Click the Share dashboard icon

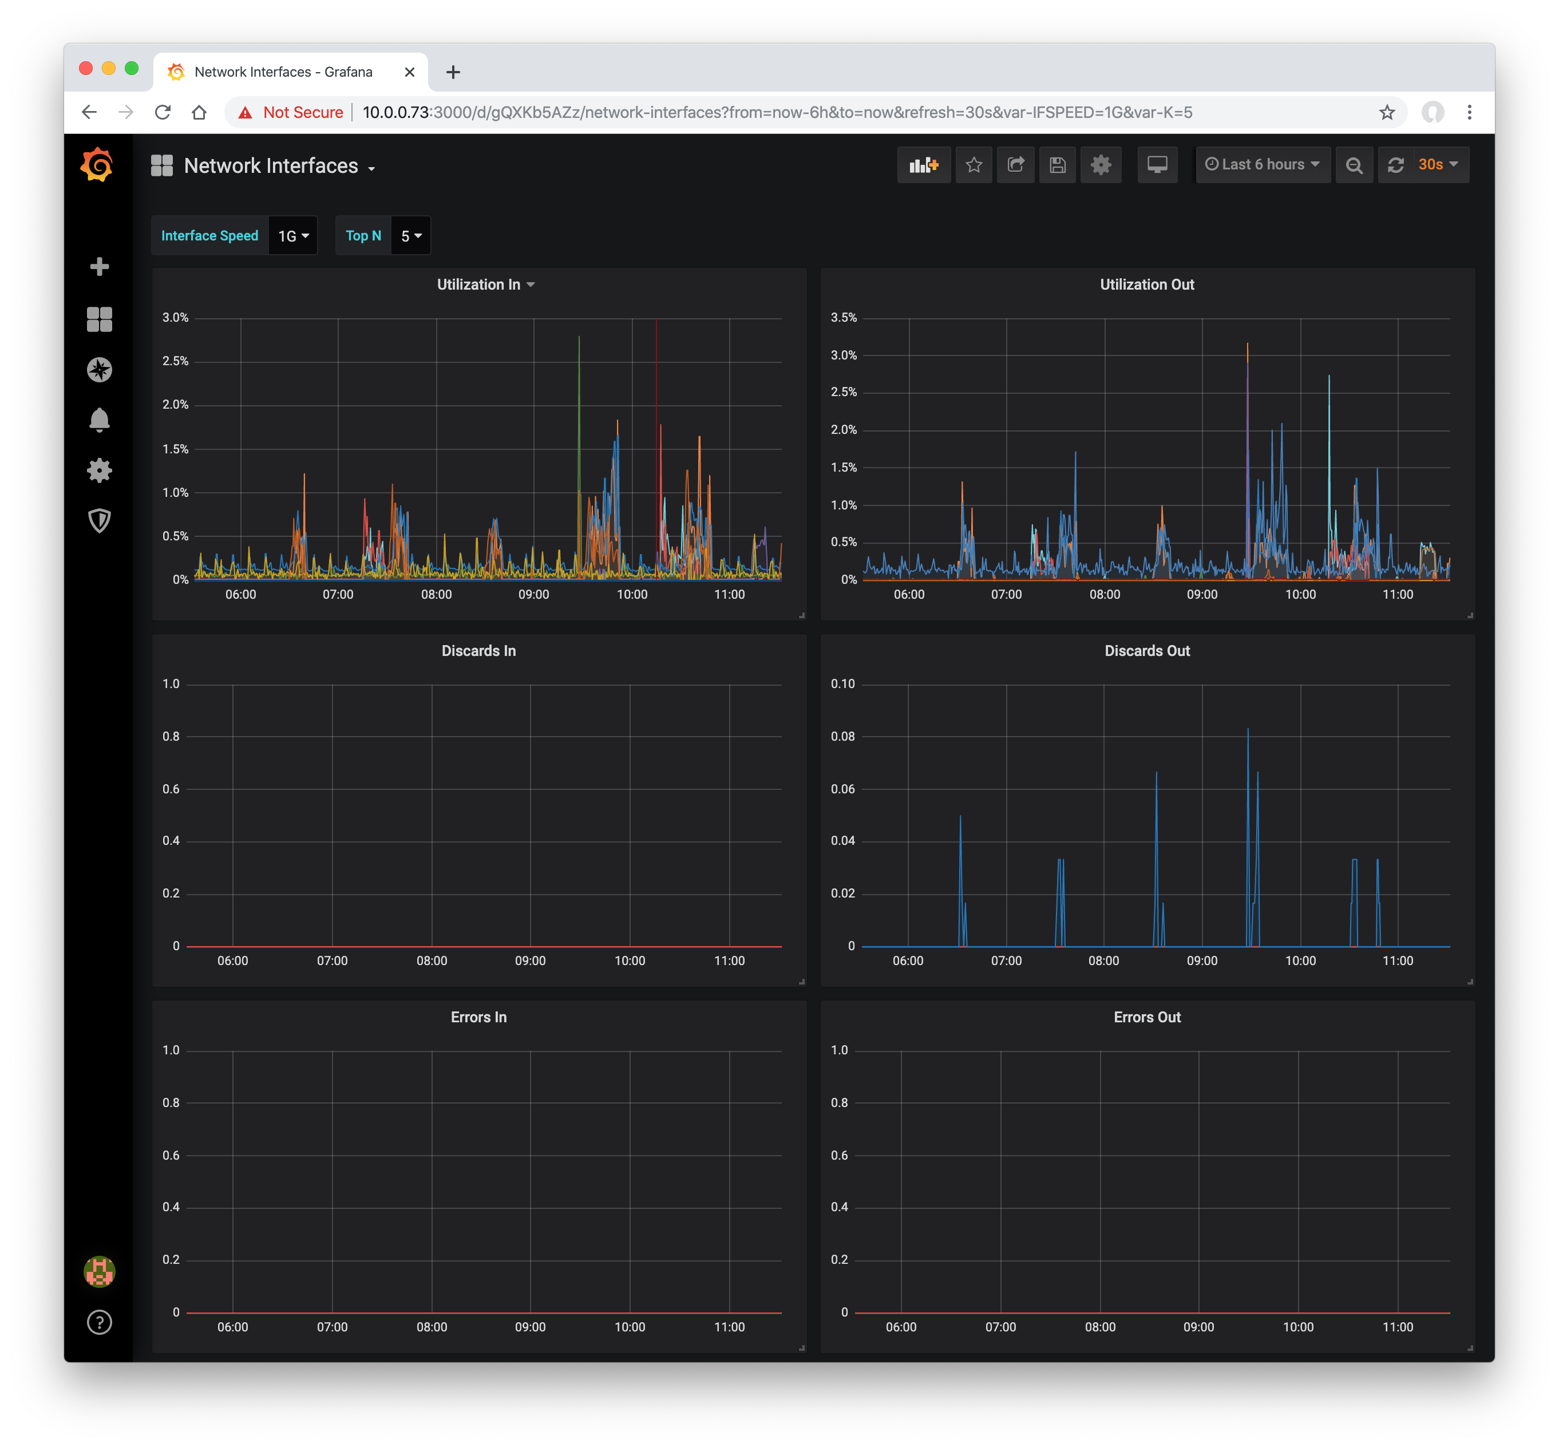pos(1015,164)
